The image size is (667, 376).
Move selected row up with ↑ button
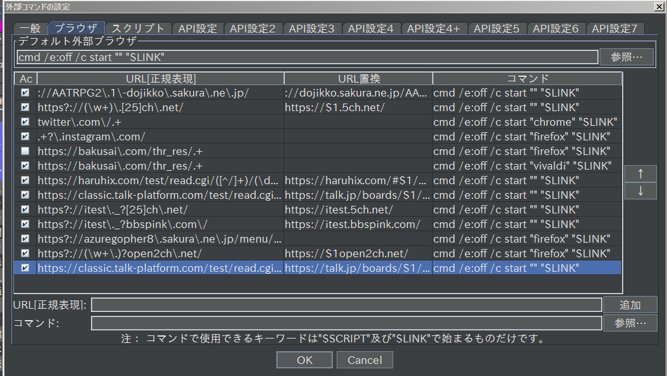coord(640,173)
